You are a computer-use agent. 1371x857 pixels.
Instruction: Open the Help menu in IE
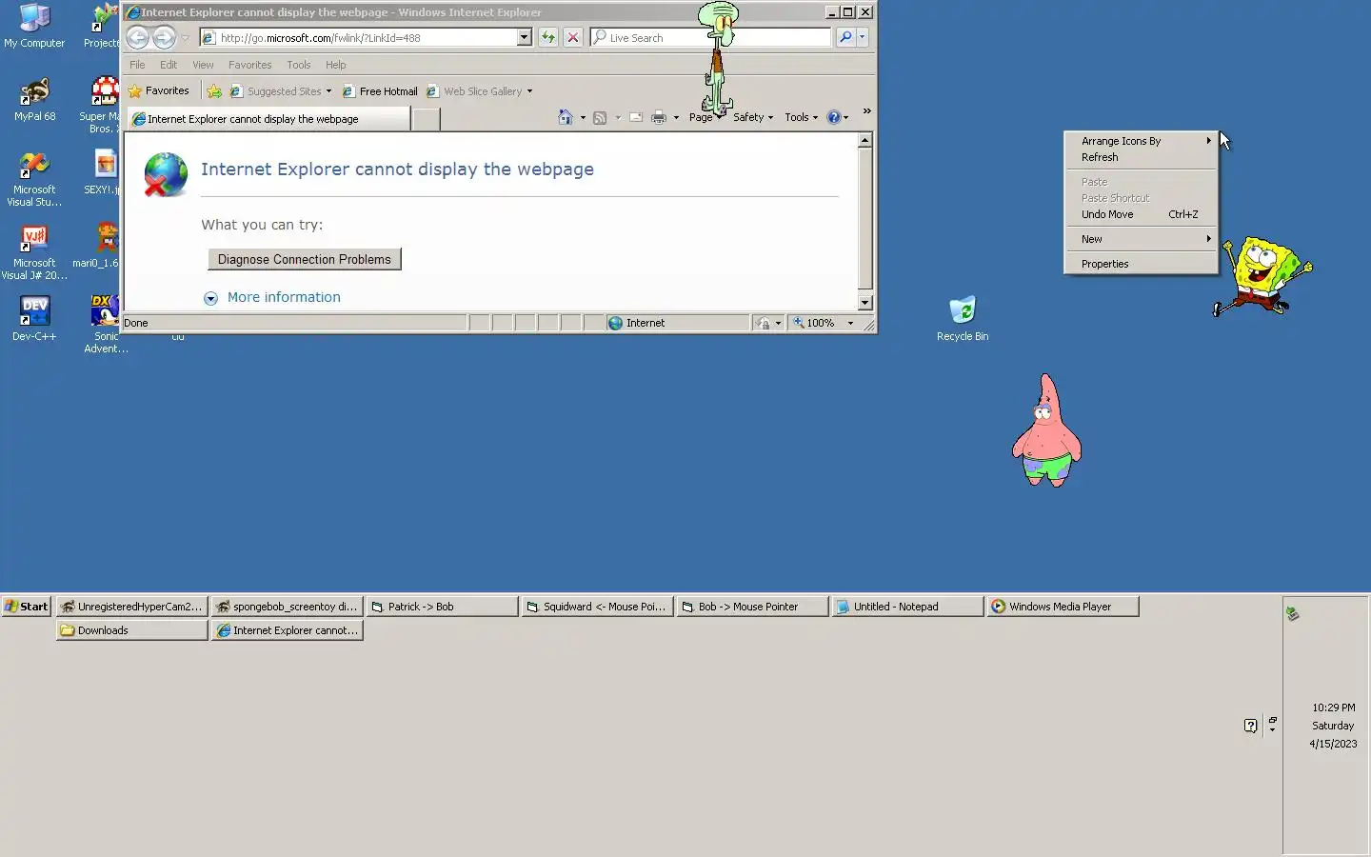click(335, 65)
